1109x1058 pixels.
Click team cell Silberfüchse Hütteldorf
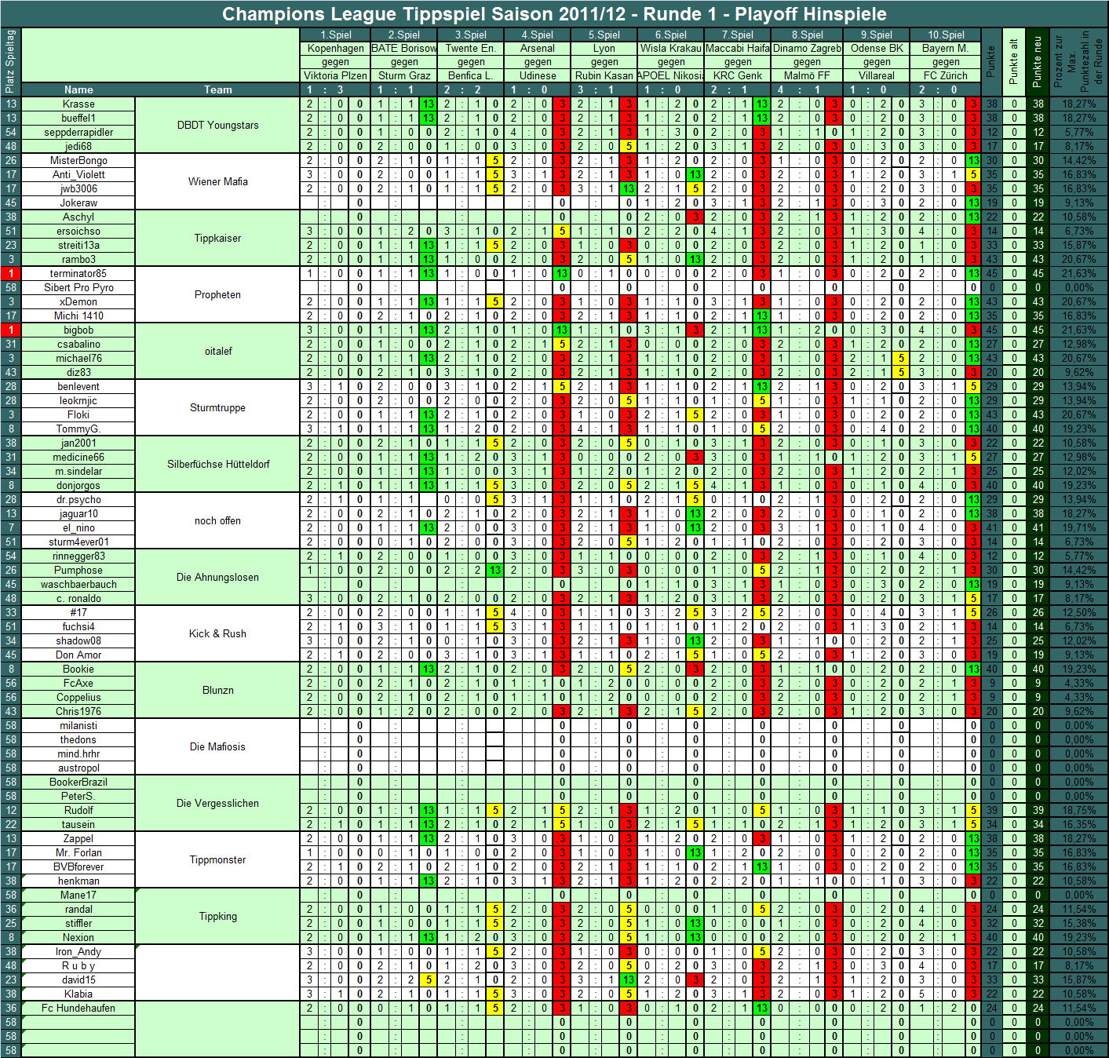pos(217,464)
